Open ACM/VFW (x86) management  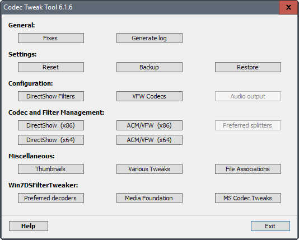click(149, 125)
